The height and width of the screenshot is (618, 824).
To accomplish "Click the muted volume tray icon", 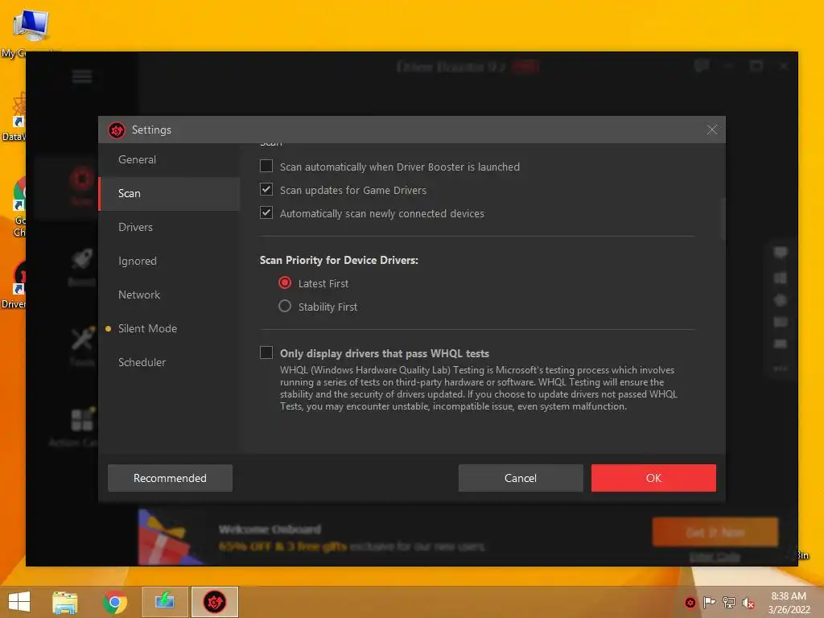I will (x=748, y=603).
